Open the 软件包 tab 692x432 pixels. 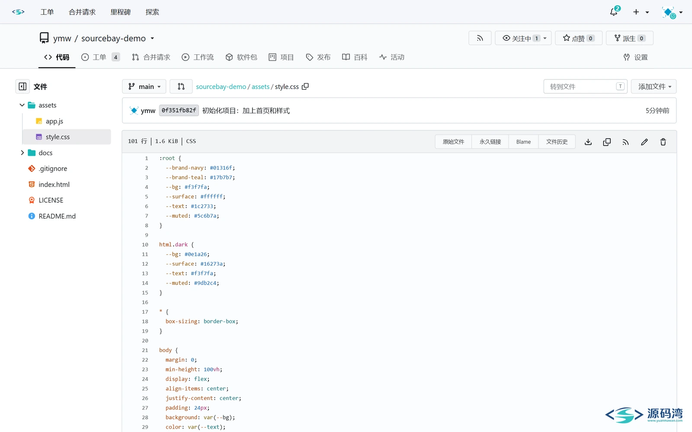241,57
